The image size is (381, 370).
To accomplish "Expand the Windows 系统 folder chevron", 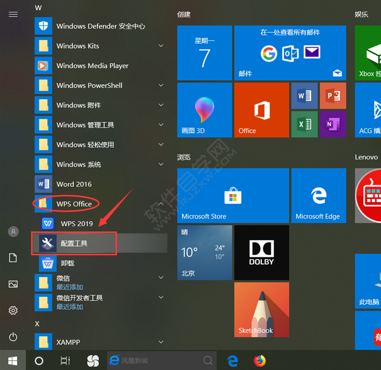I will tap(161, 164).
